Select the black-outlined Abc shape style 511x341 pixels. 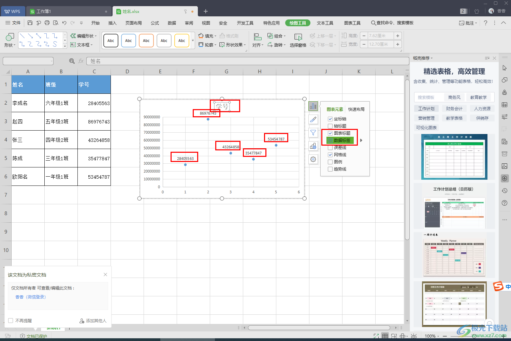coord(111,41)
